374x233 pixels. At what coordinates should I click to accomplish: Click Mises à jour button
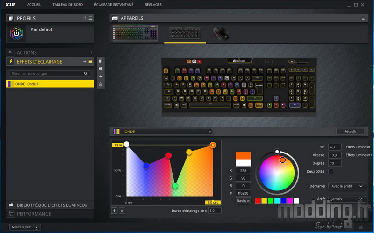(x=25, y=227)
